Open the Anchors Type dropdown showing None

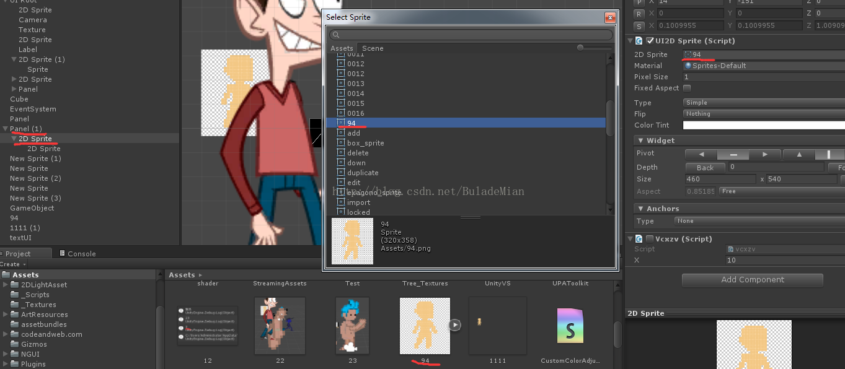coord(759,221)
